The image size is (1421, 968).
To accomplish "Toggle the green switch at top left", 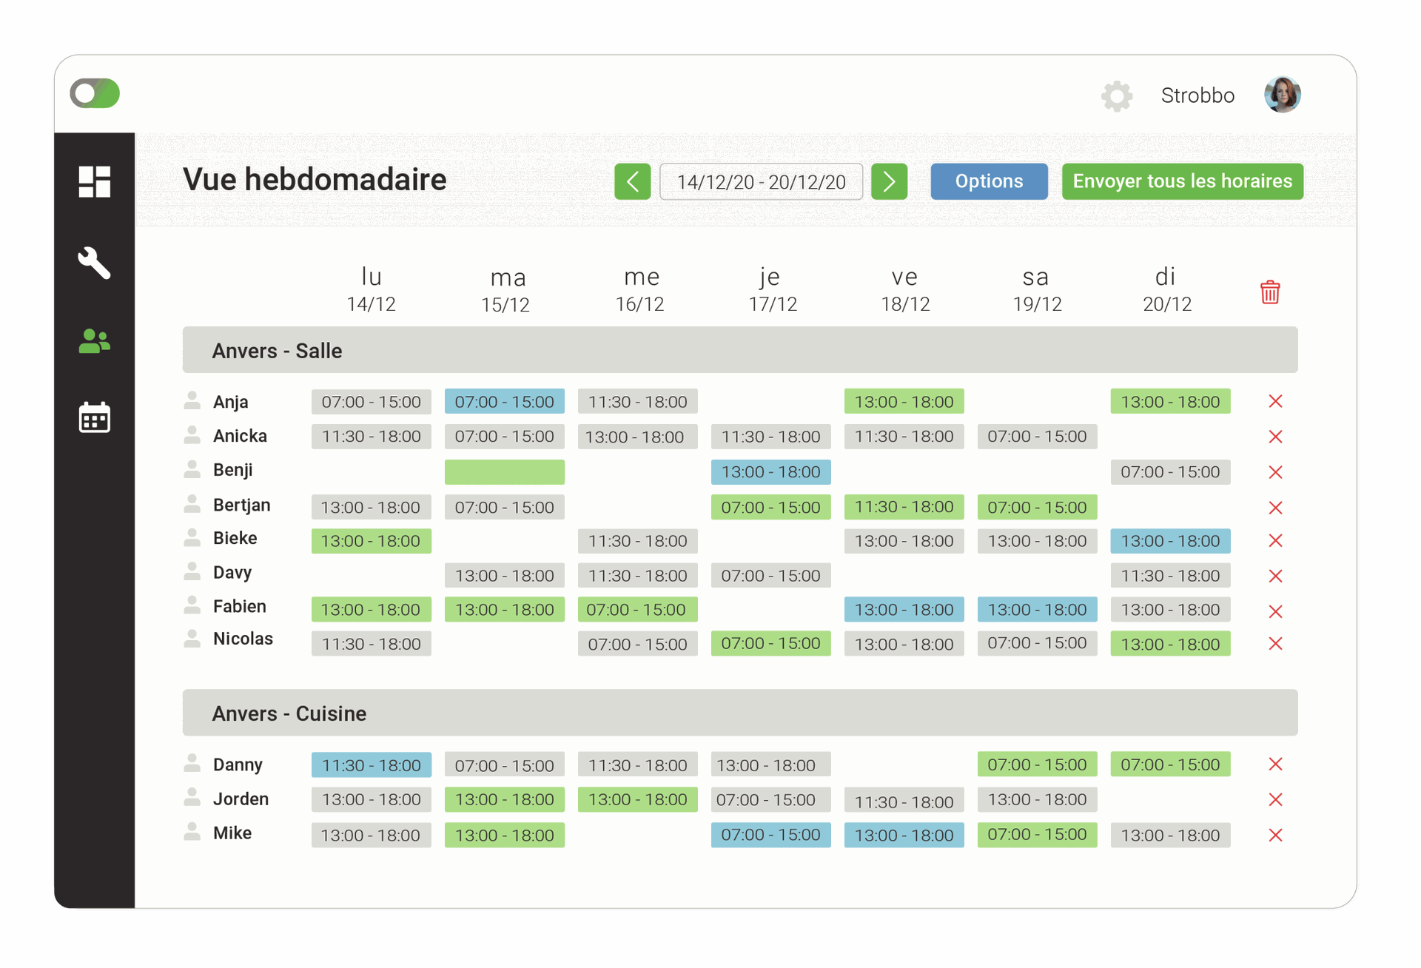I will (x=95, y=94).
